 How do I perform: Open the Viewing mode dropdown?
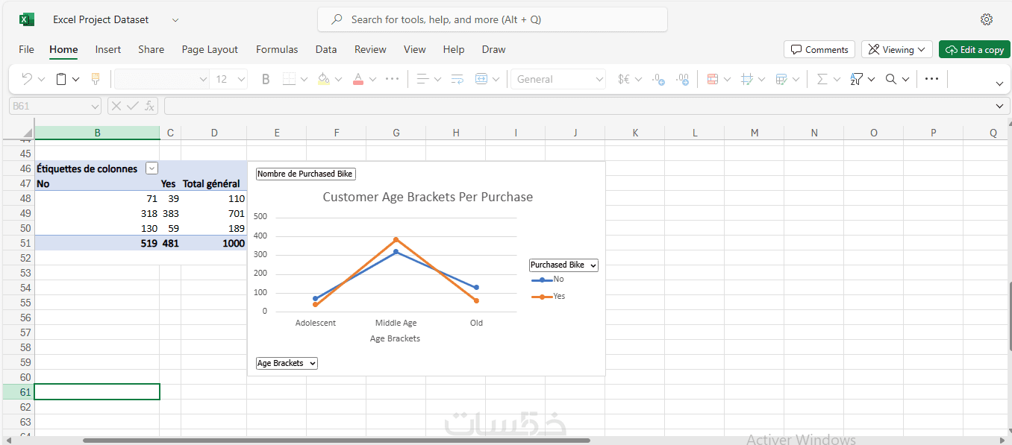(x=896, y=50)
